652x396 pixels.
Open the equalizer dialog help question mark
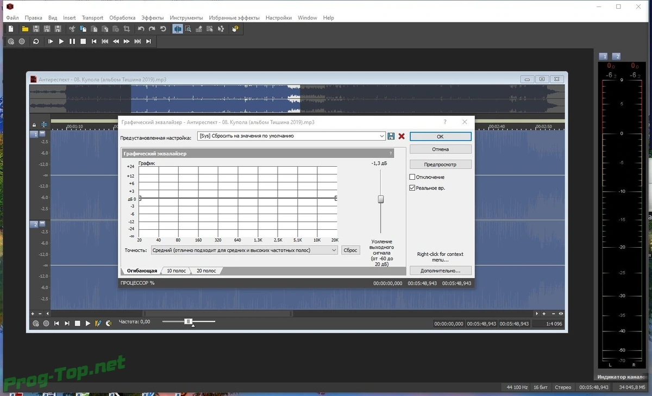tap(445, 122)
